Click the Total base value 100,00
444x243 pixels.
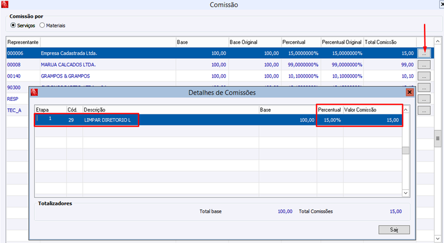[x=285, y=211]
